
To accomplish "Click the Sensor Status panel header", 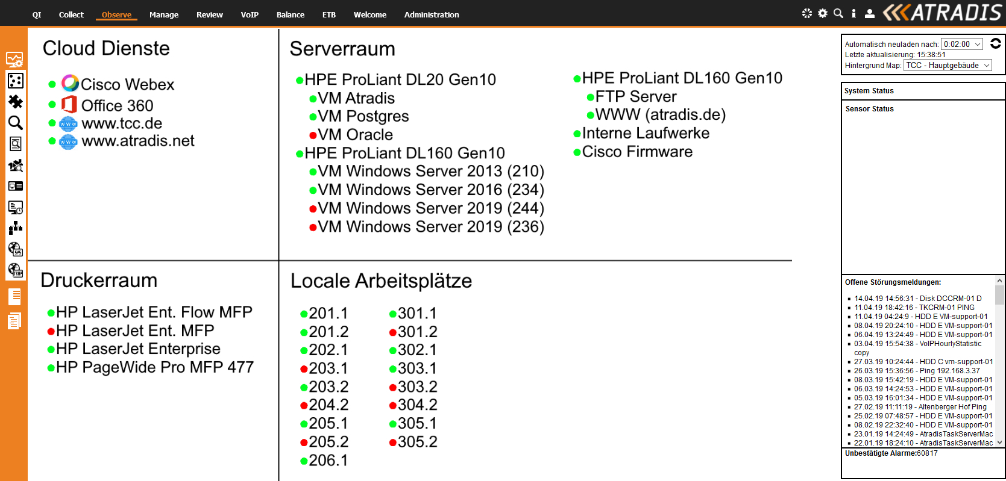I will click(x=869, y=109).
